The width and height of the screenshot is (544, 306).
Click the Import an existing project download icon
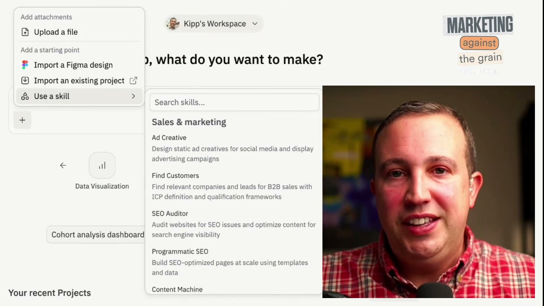[25, 80]
